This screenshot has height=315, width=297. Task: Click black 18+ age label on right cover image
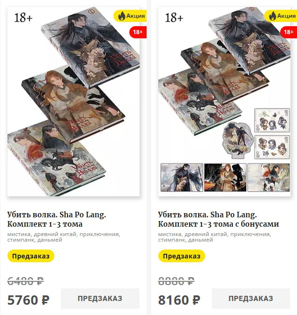pos(174,18)
